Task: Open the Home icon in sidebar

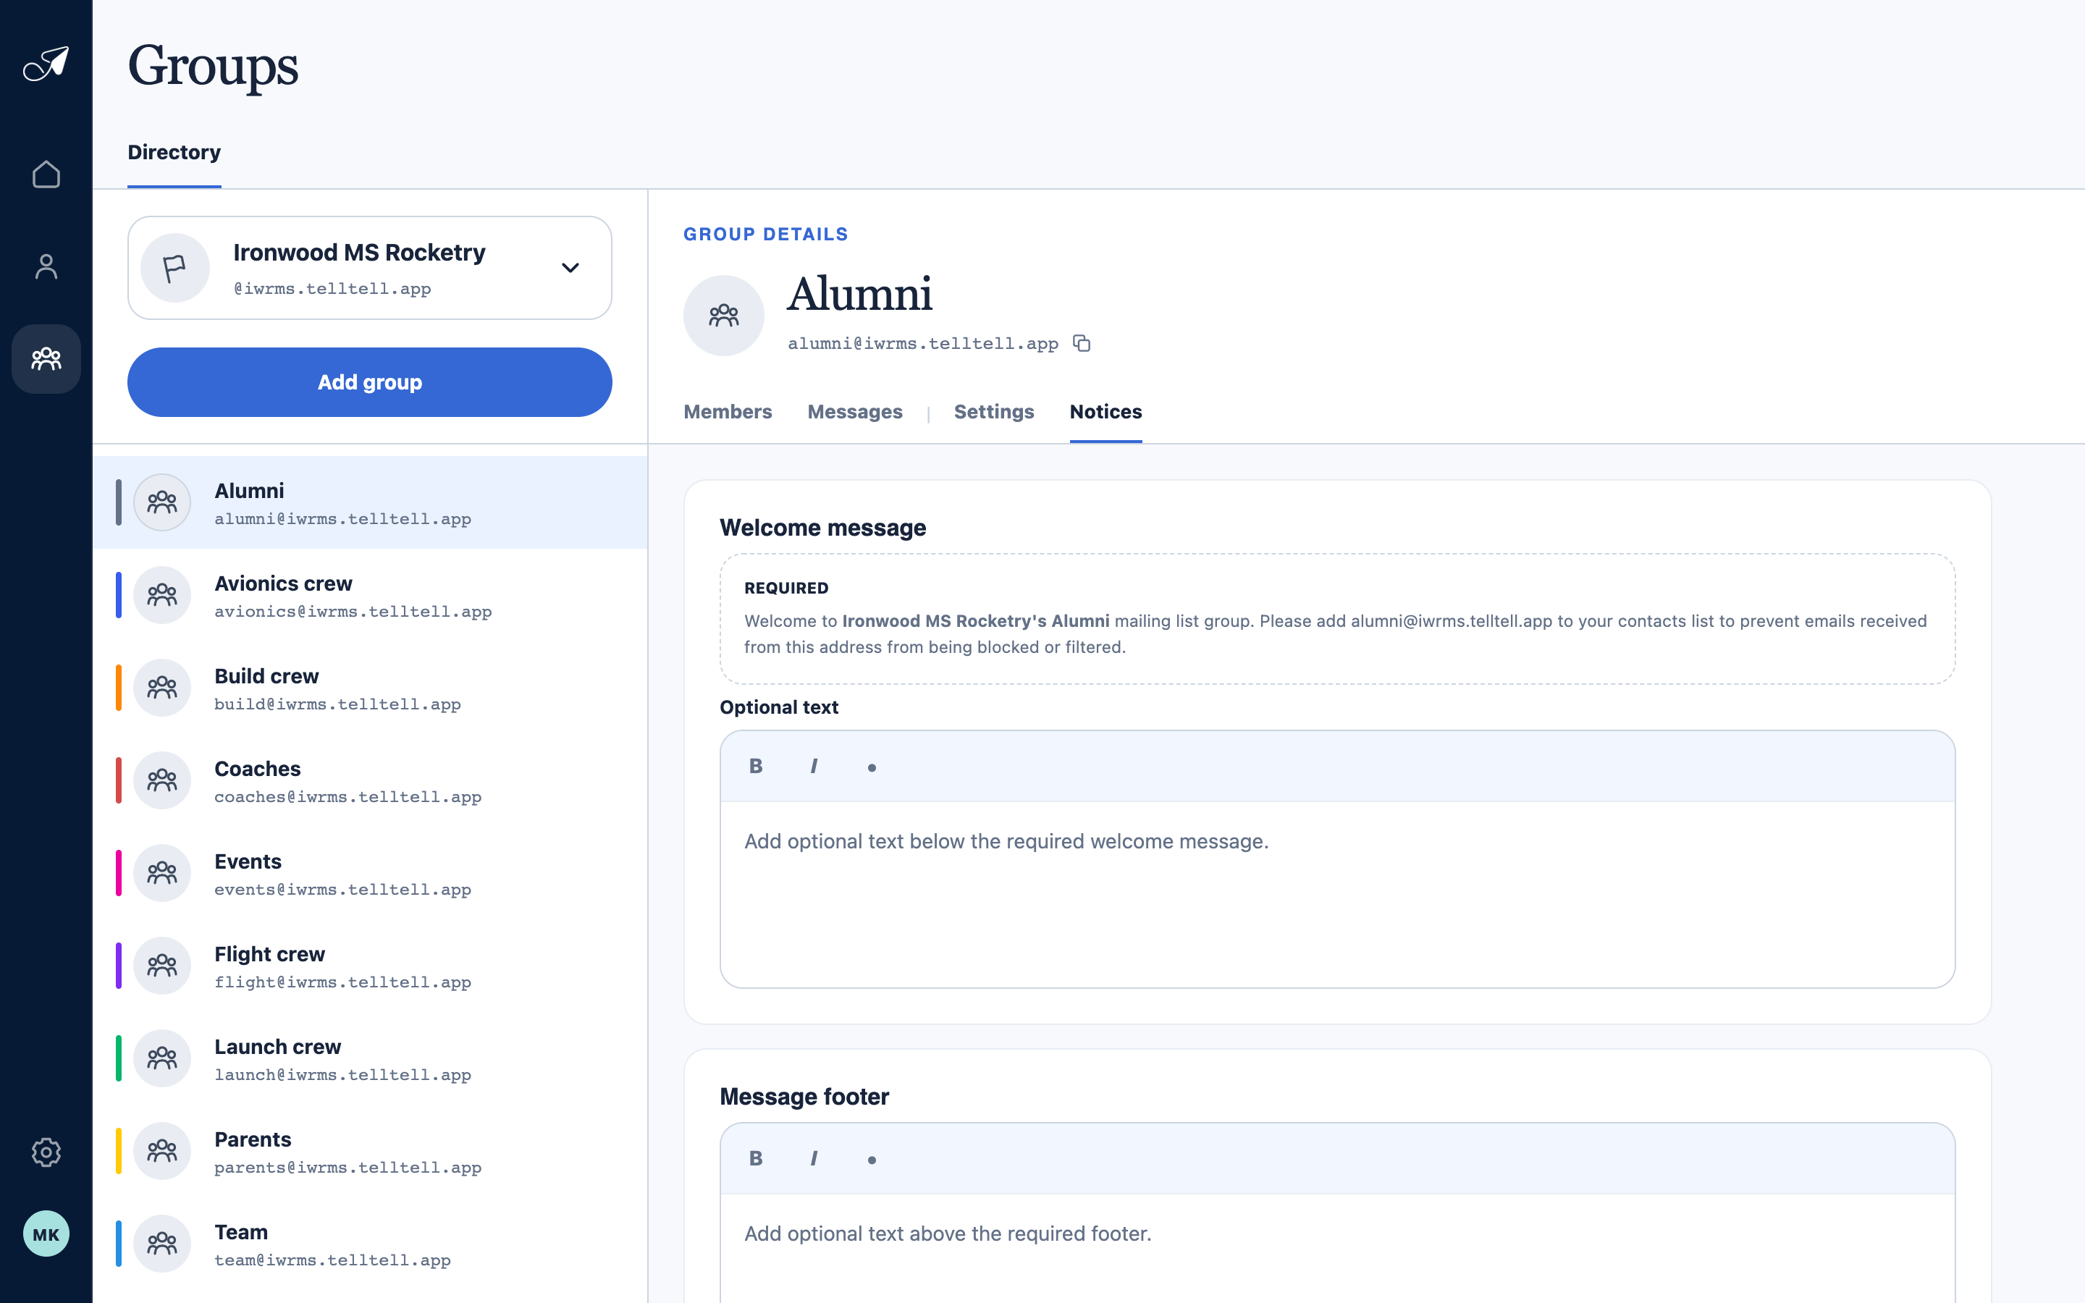Action: 46,174
